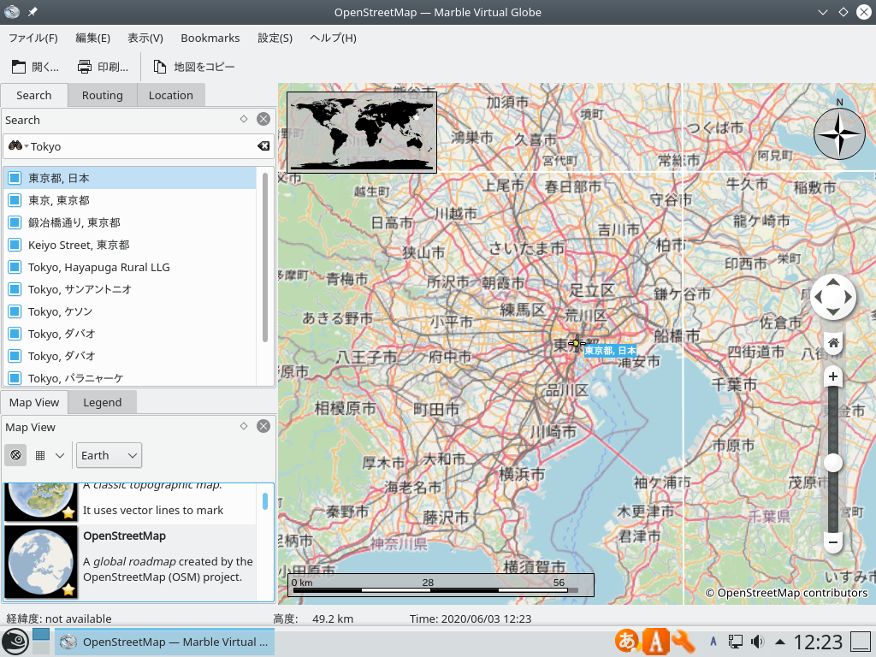Select the Tokyo, パラニャーケ result
This screenshot has width=876, height=657.
[130, 377]
